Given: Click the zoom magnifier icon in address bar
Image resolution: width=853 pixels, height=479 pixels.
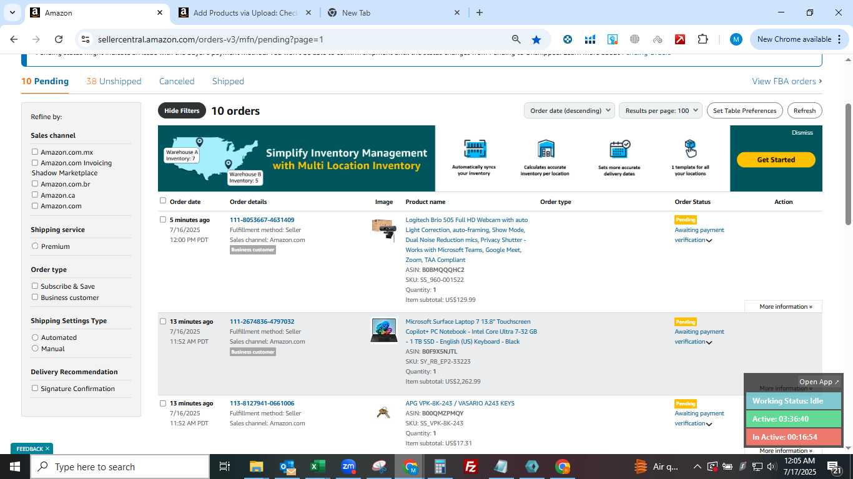Looking at the screenshot, I should (516, 39).
